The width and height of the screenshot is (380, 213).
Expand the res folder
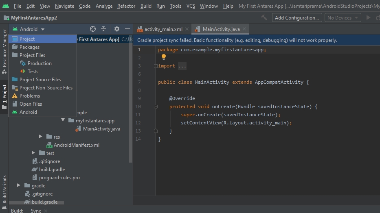tap(41, 137)
